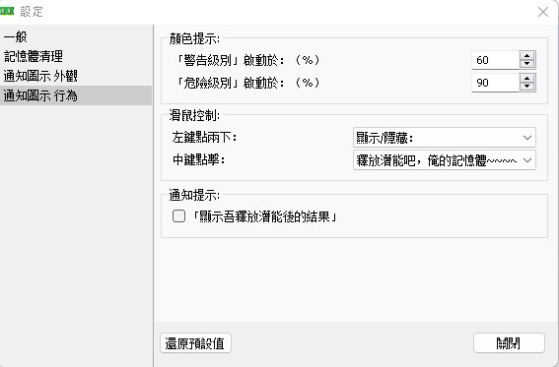The image size is (559, 367).
Task: Decrease the 危險級別 percentage with down arrow
Action: pyautogui.click(x=526, y=87)
